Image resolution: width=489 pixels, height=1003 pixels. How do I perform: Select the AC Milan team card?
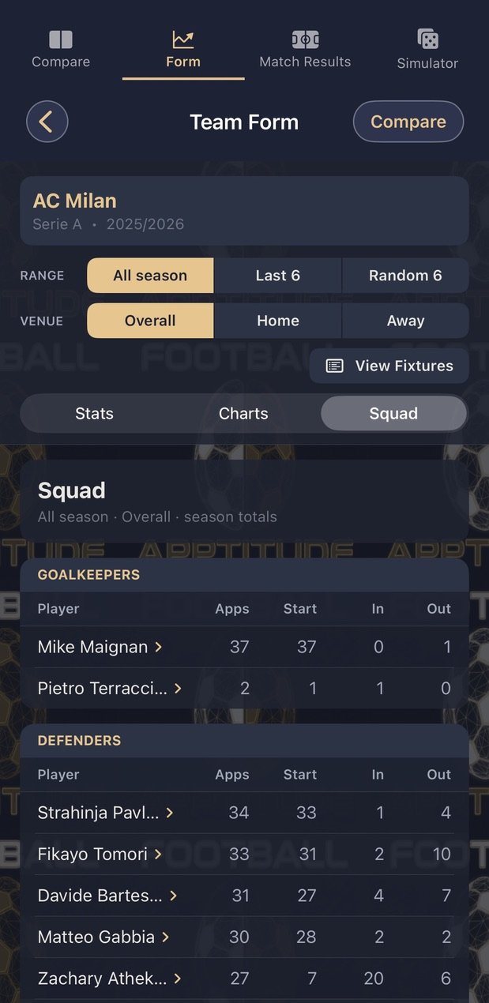(x=244, y=211)
